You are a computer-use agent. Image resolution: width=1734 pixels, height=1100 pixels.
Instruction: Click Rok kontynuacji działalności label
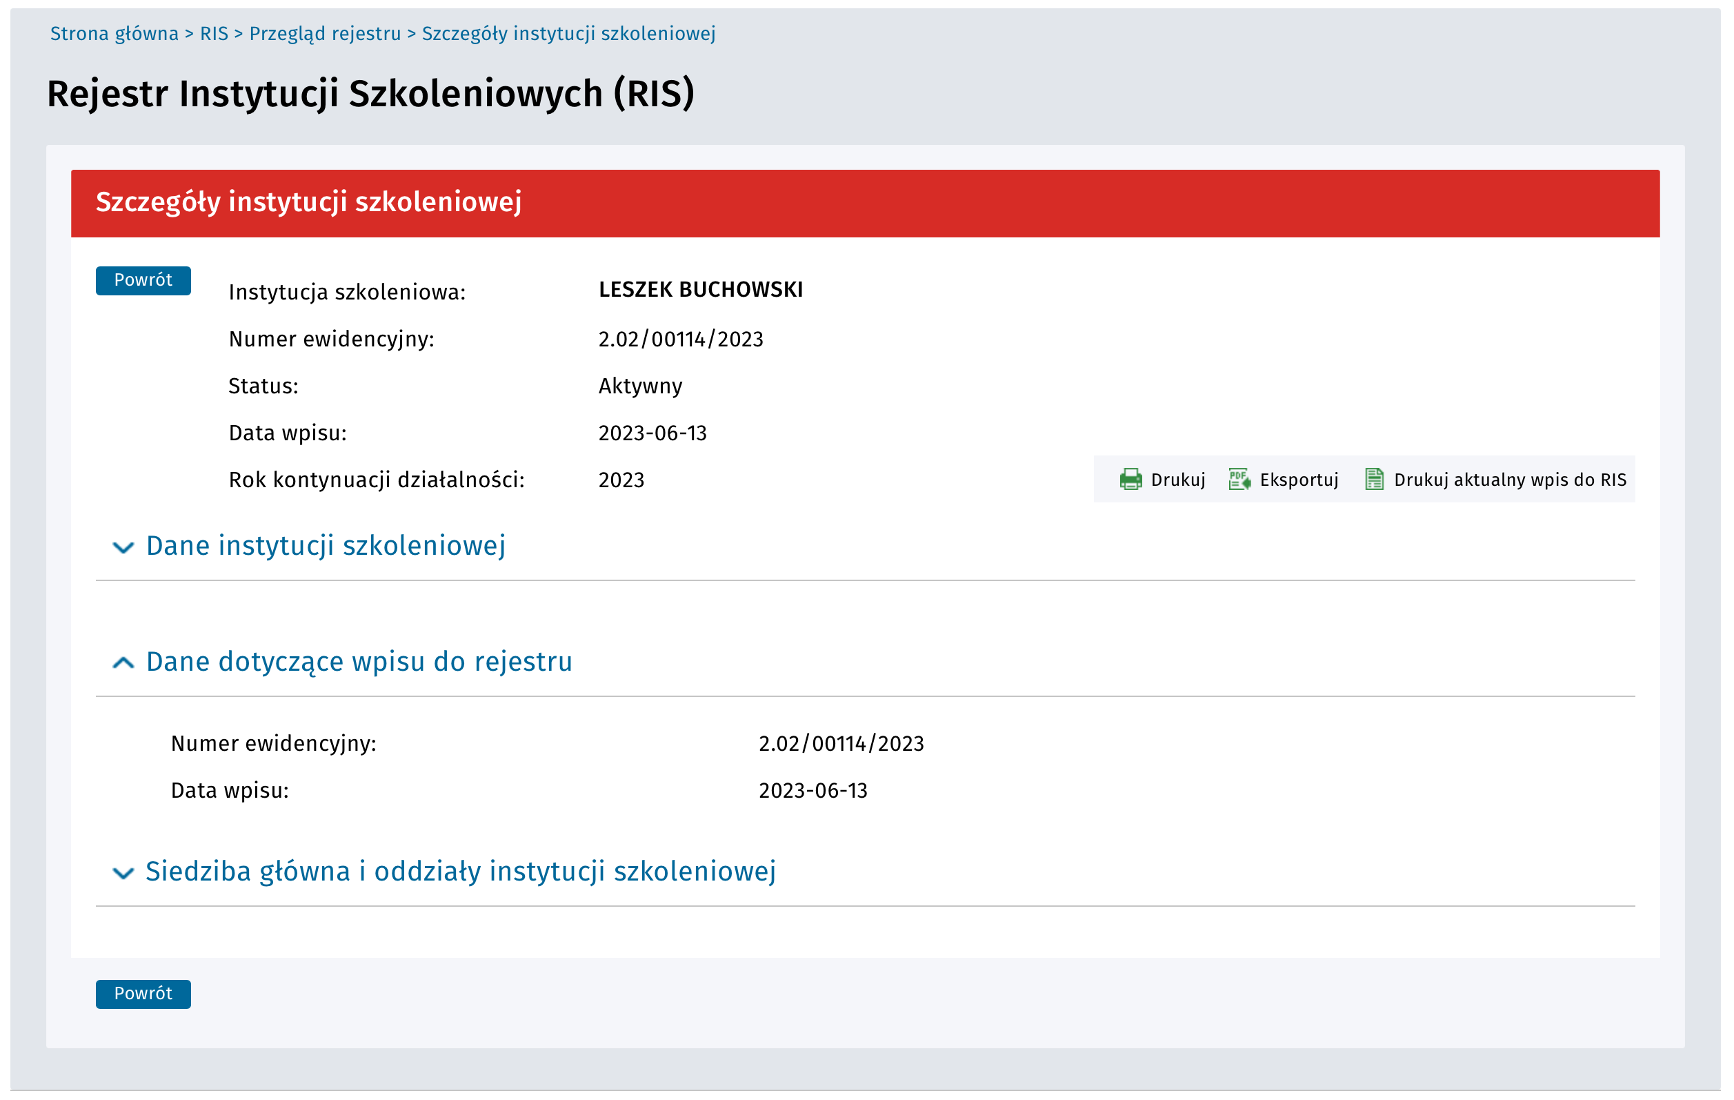tap(377, 480)
